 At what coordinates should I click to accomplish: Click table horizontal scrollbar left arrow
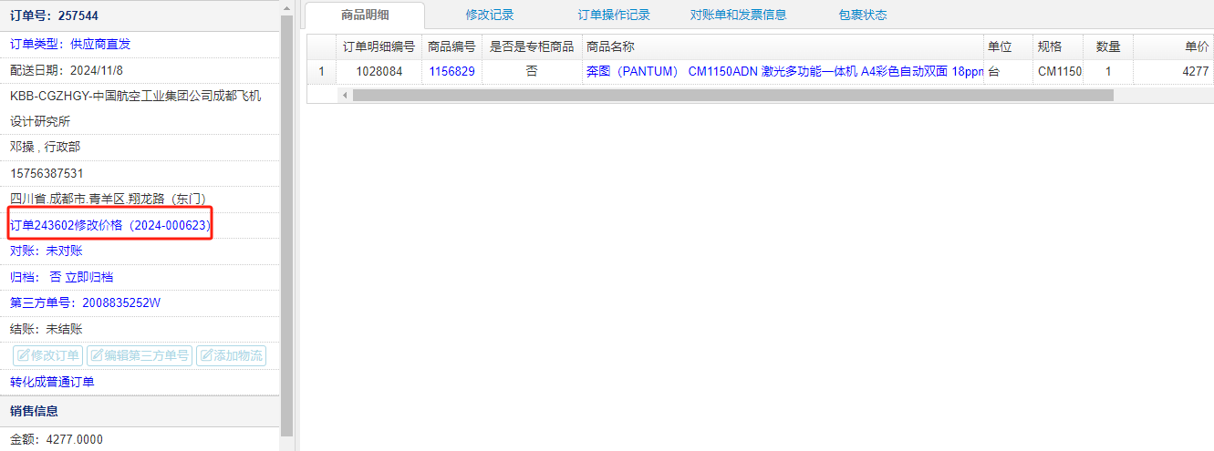345,95
